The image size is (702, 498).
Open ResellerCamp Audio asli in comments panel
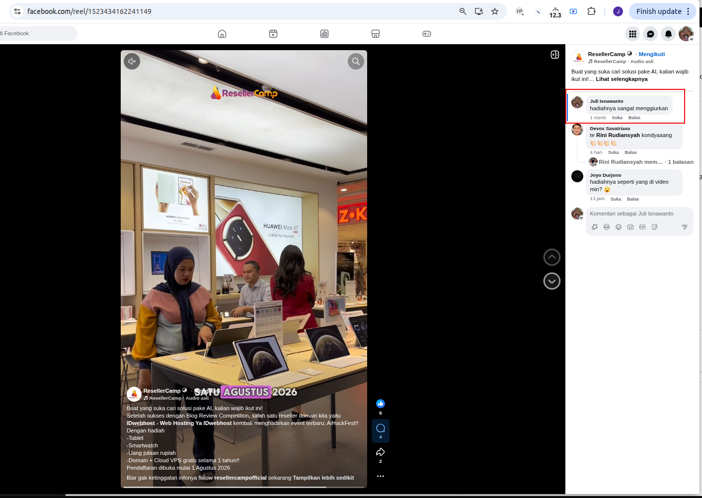click(624, 62)
